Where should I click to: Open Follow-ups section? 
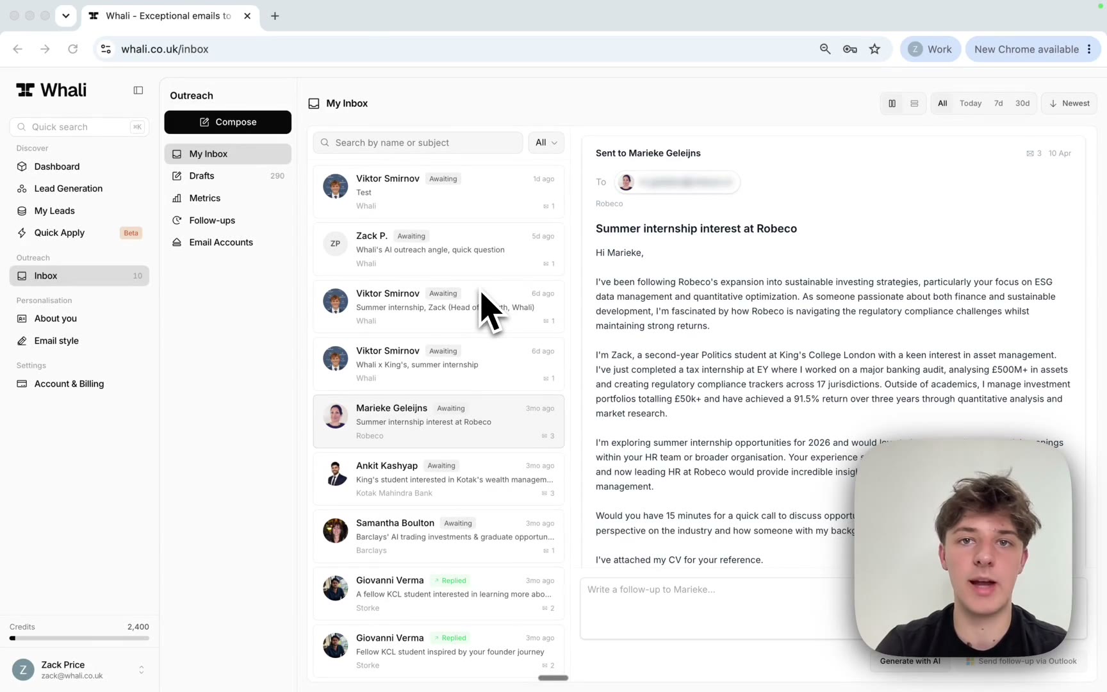click(227, 220)
